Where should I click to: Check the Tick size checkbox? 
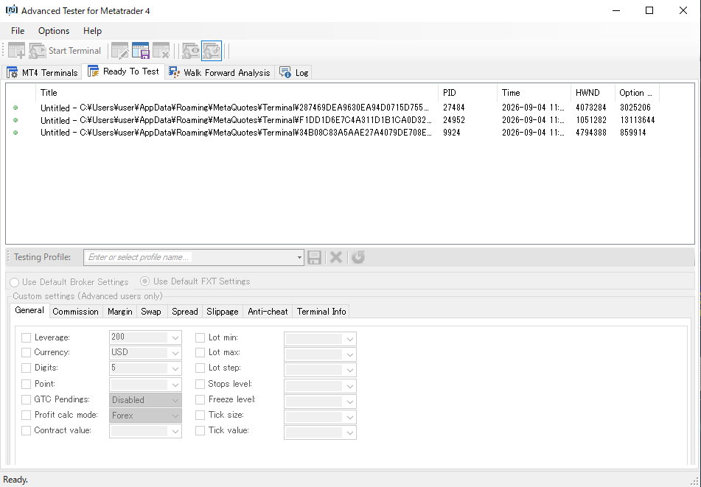coord(200,415)
